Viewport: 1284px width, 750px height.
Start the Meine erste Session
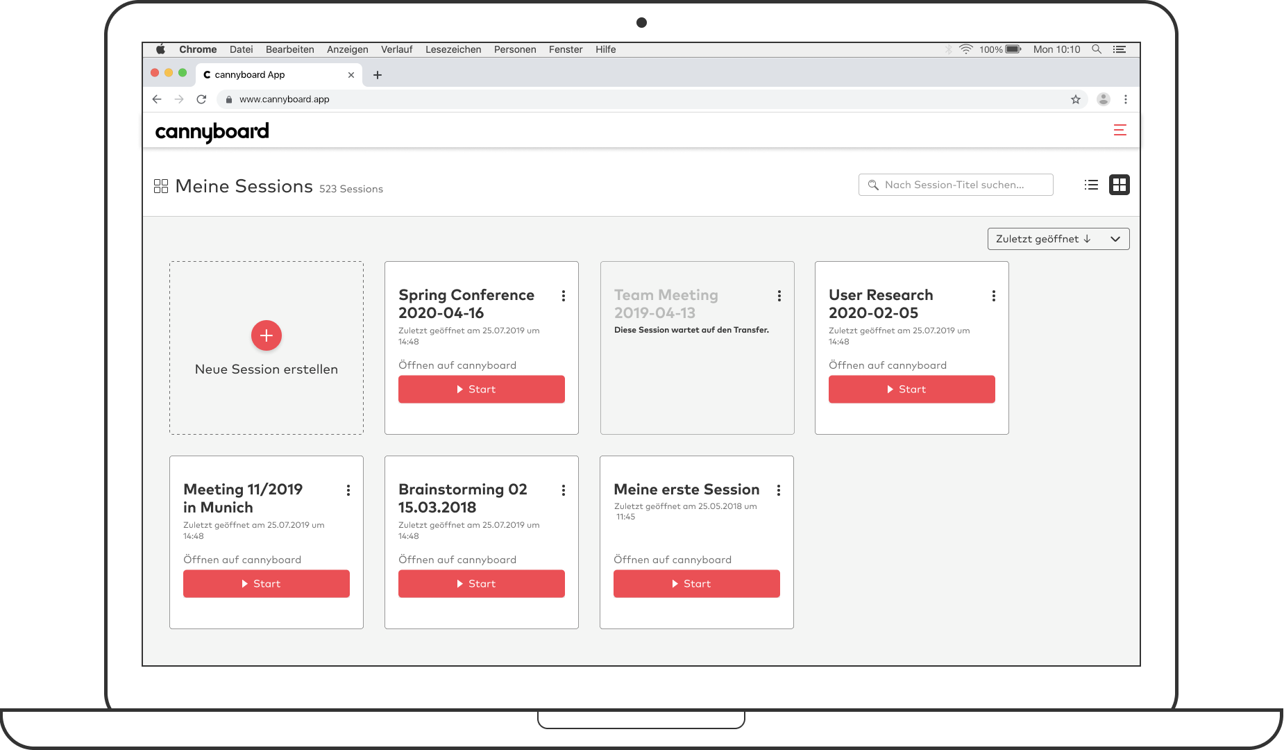[x=697, y=584]
